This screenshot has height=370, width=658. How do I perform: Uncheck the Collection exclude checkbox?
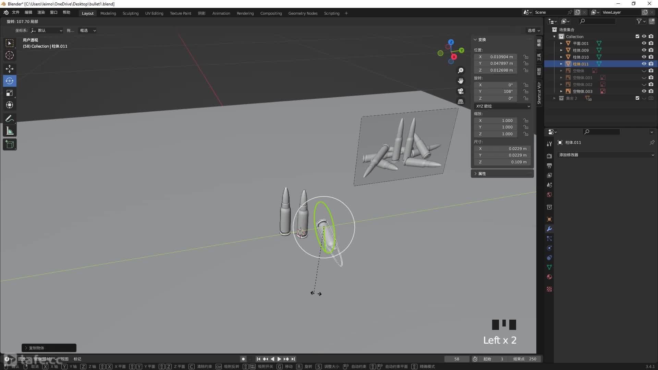click(637, 36)
